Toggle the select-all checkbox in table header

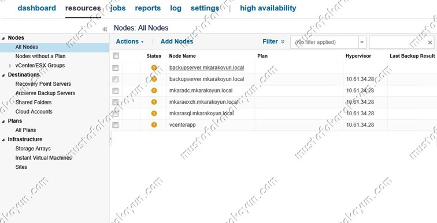(116, 56)
